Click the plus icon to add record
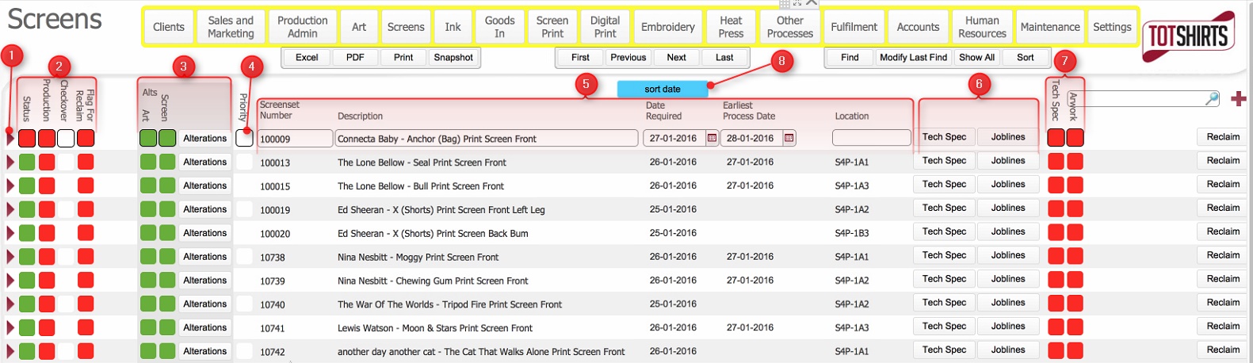This screenshot has width=1253, height=363. click(1238, 98)
